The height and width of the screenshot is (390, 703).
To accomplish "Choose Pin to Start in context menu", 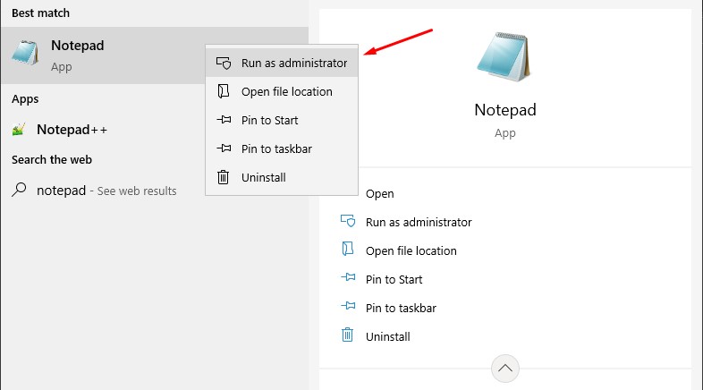I will tap(282, 120).
